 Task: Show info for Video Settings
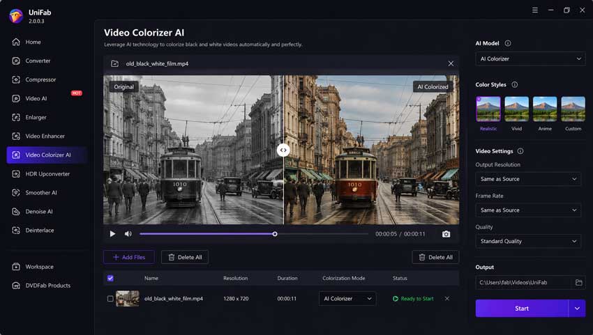520,151
